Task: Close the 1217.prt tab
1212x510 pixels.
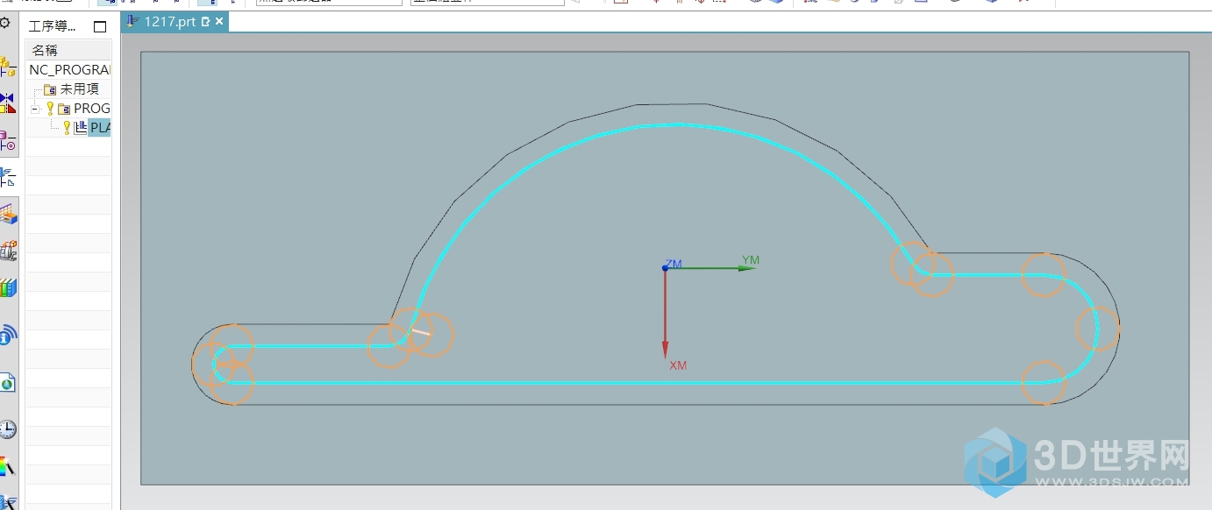Action: (x=219, y=21)
